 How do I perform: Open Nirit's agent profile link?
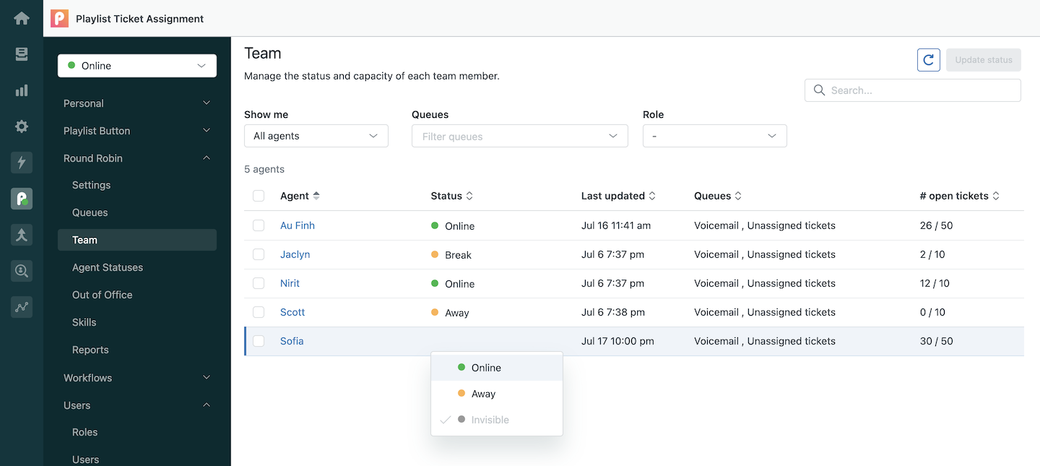tap(290, 283)
